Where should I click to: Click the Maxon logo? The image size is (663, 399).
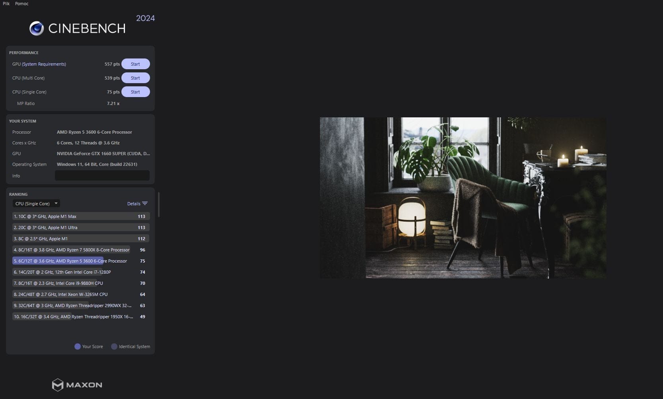(77, 385)
